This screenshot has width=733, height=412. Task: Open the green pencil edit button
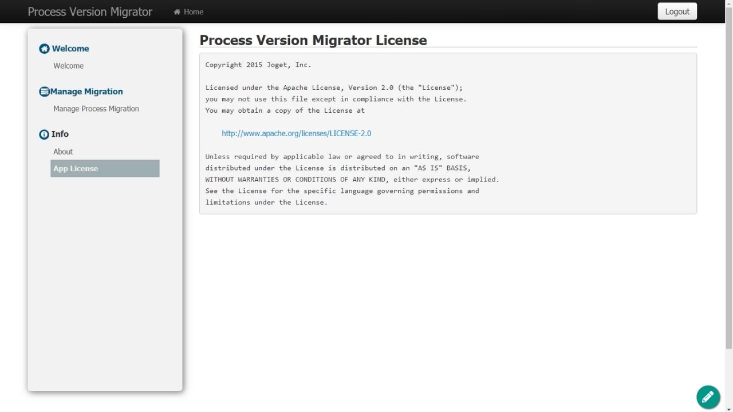tap(708, 397)
